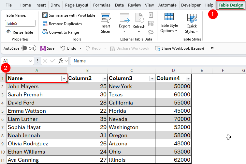Switch to the Formulas tab
This screenshot has width=246, height=164.
[102, 5]
